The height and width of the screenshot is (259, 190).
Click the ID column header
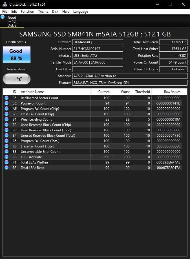(14, 92)
